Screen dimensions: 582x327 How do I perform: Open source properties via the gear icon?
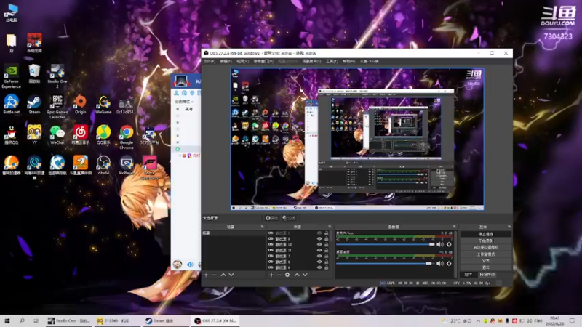287,275
